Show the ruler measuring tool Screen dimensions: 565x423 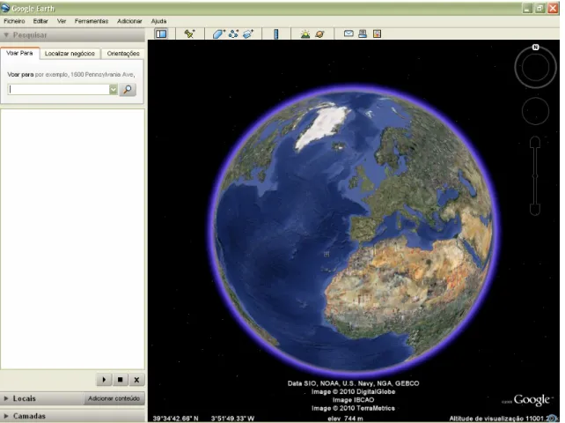[276, 33]
